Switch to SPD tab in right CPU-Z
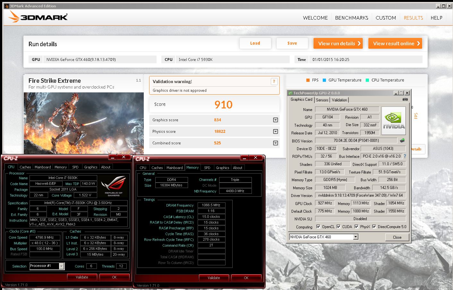453x290 pixels. (x=207, y=168)
